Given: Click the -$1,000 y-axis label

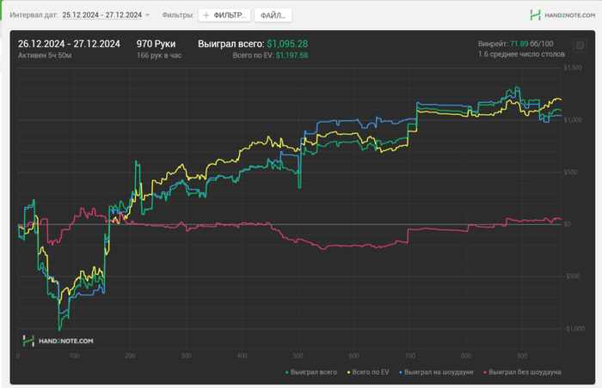Looking at the screenshot, I should (574, 329).
